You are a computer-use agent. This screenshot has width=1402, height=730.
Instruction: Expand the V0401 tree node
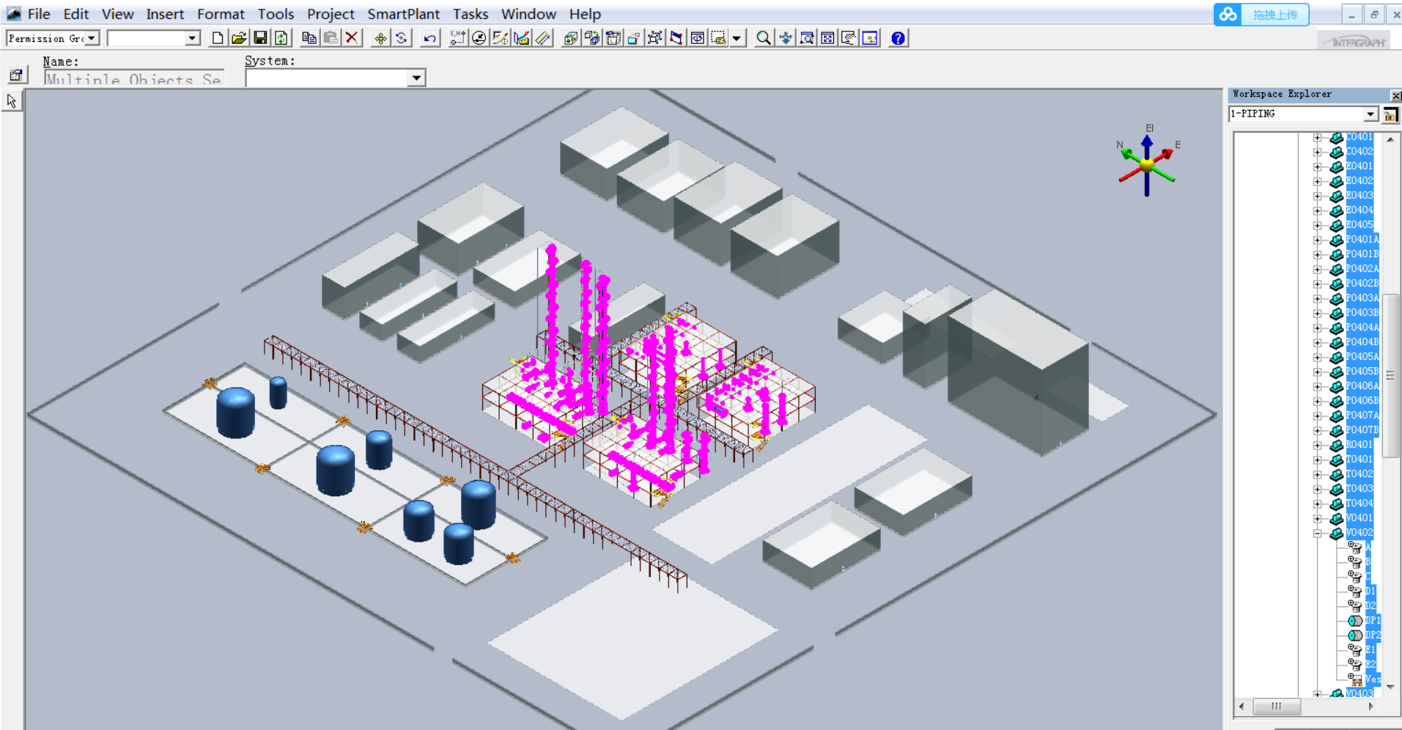[1317, 518]
